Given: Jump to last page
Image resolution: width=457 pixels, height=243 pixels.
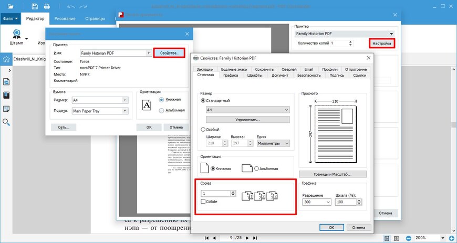Looking at the screenshot, I should (255, 238).
